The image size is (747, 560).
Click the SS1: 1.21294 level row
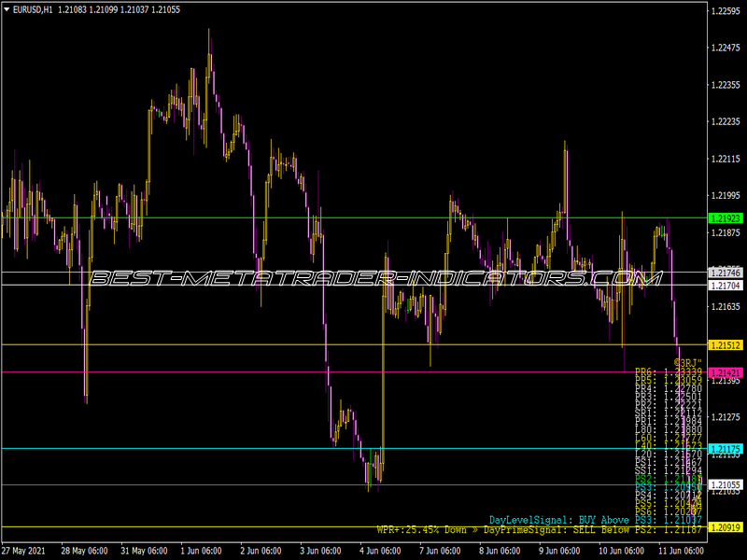tap(669, 470)
